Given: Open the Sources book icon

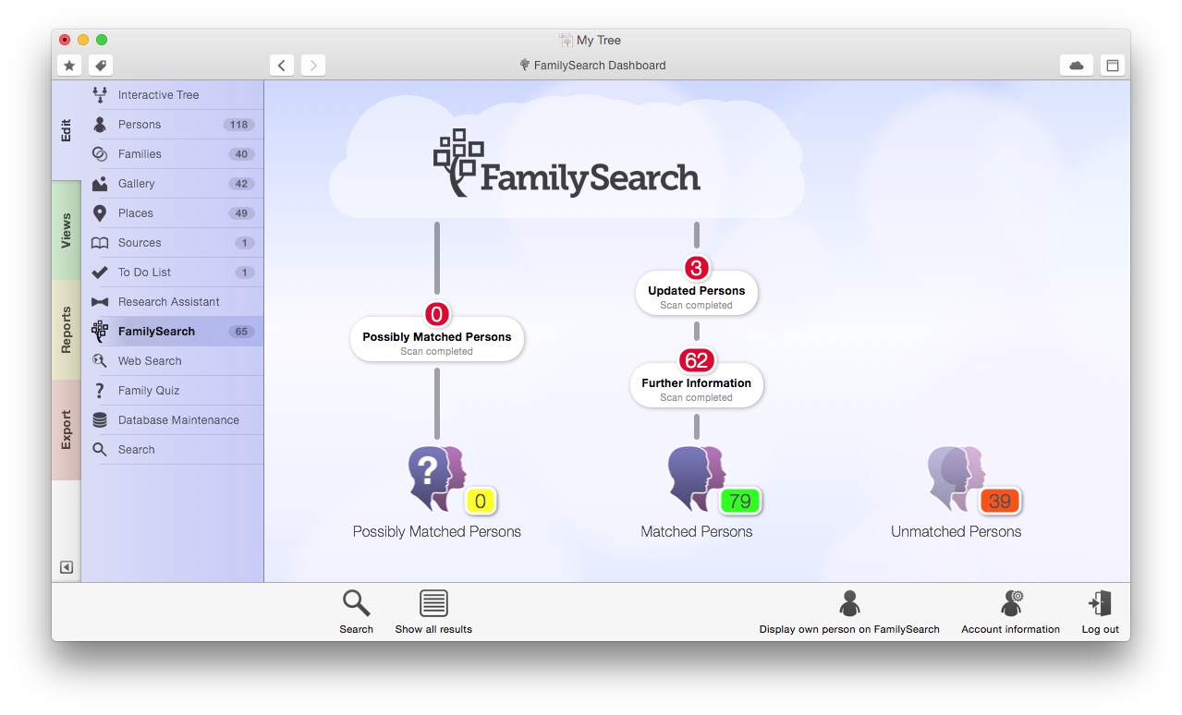Looking at the screenshot, I should (x=100, y=243).
